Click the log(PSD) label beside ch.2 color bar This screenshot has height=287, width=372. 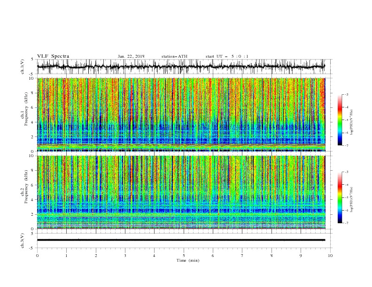tap(352, 199)
